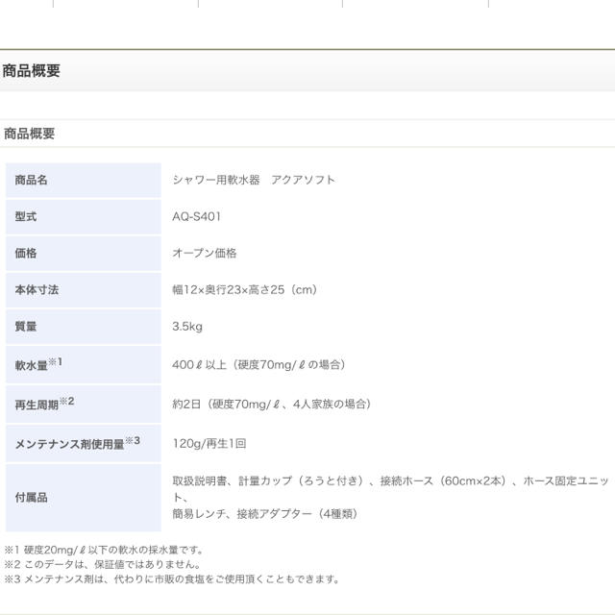Click footnote ※1 about 硬度20mg/ℓ以下
The height and width of the screenshot is (615, 615).
104,550
